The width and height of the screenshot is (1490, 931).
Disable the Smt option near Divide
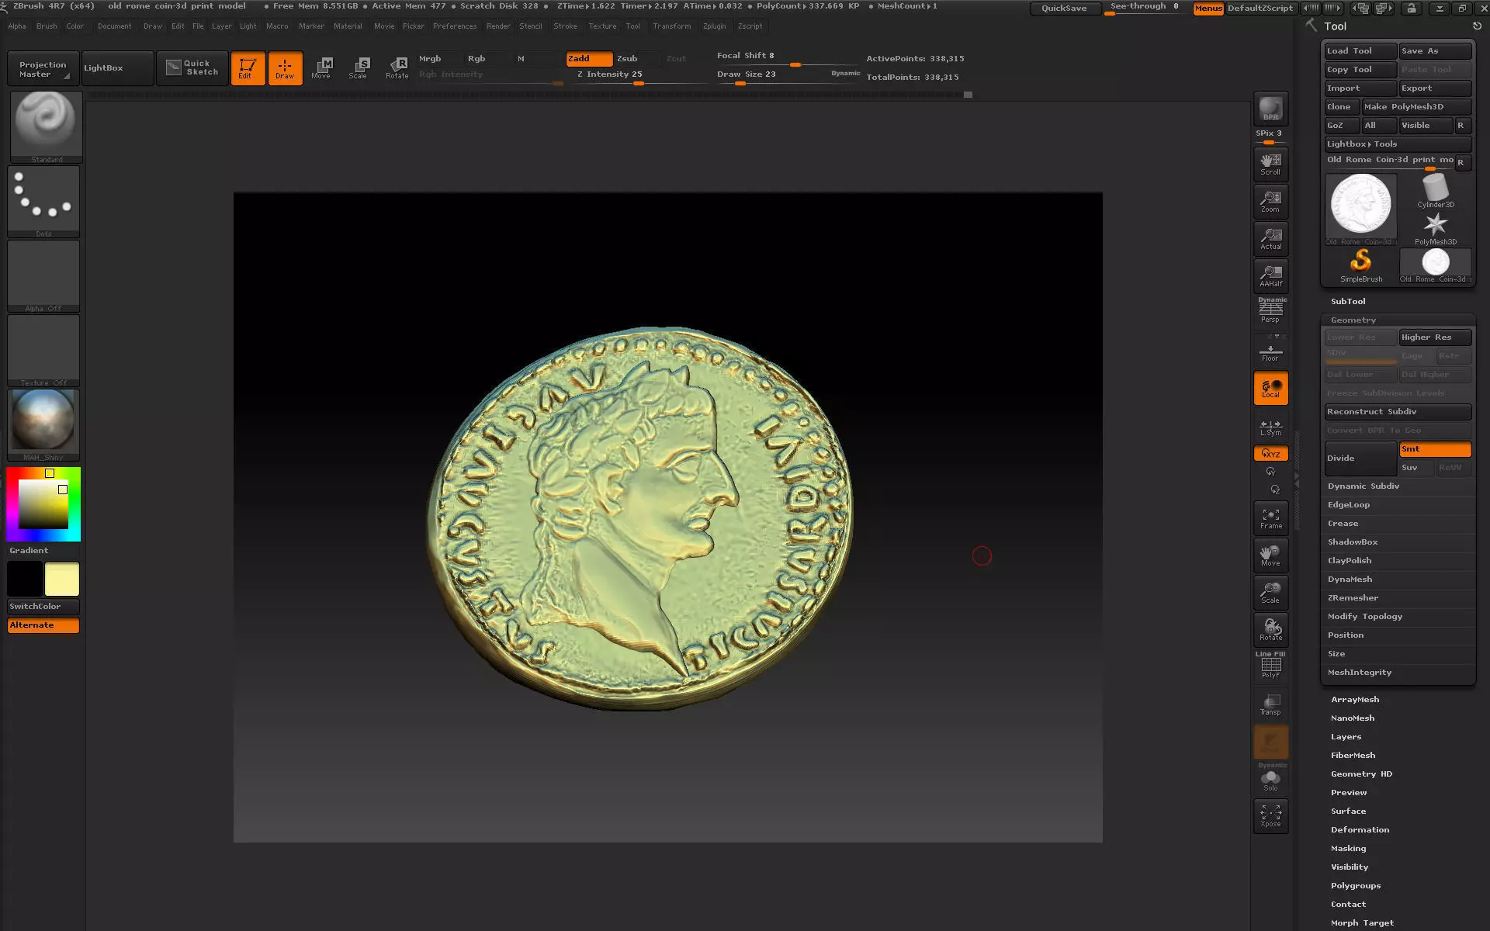[x=1434, y=449]
